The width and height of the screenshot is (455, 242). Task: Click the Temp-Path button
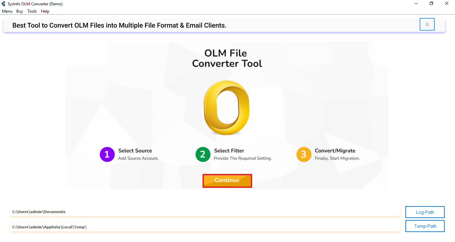pyautogui.click(x=425, y=226)
